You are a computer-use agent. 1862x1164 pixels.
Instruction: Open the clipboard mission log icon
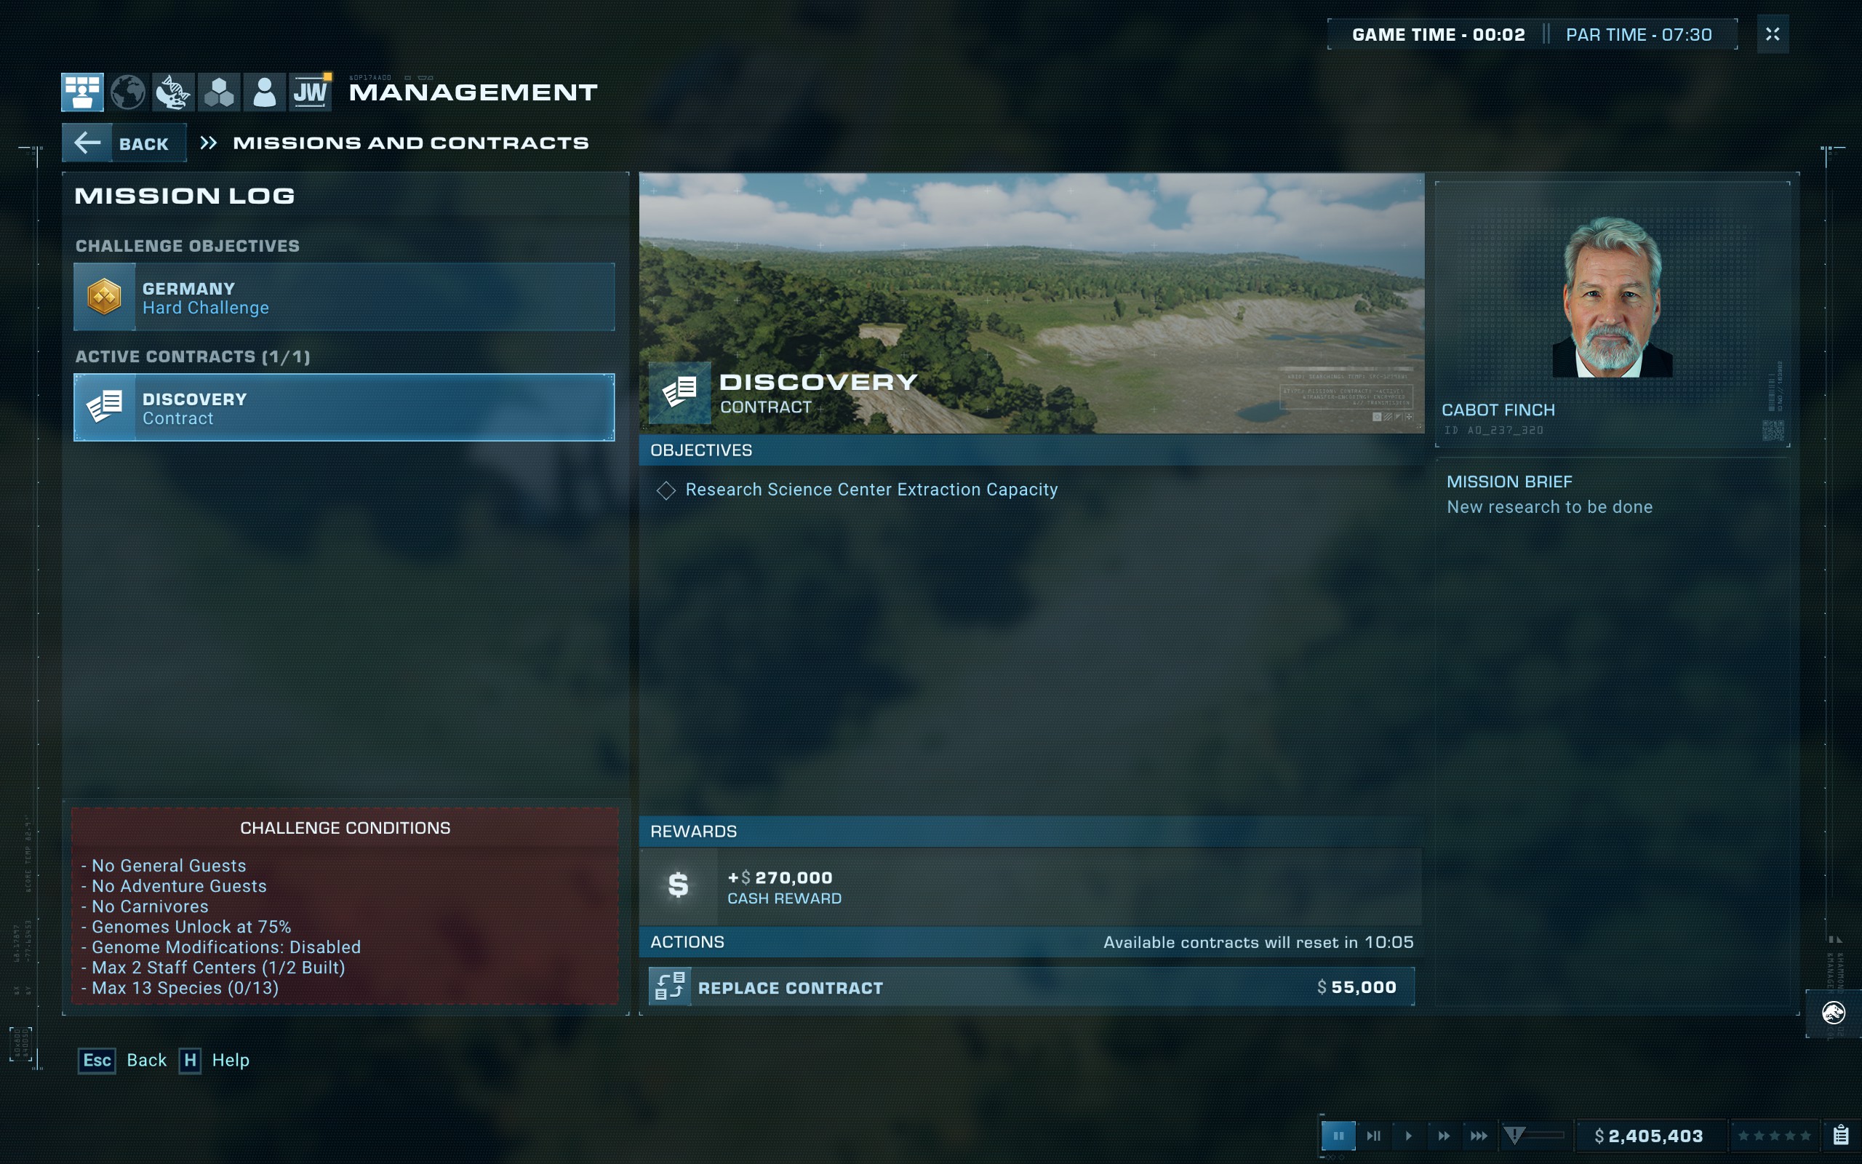click(x=1841, y=1135)
